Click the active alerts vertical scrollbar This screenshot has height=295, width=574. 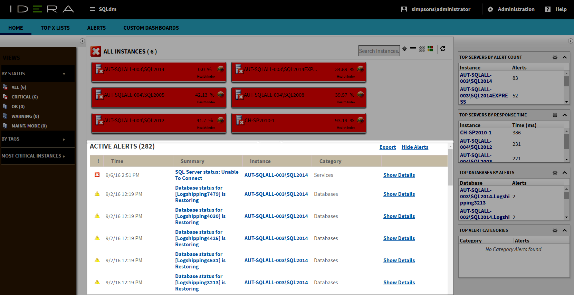click(450, 167)
